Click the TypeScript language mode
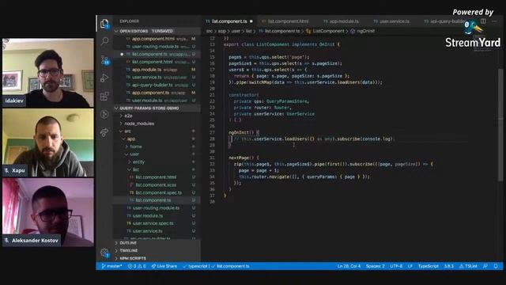This screenshot has height=285, width=506. (x=428, y=266)
